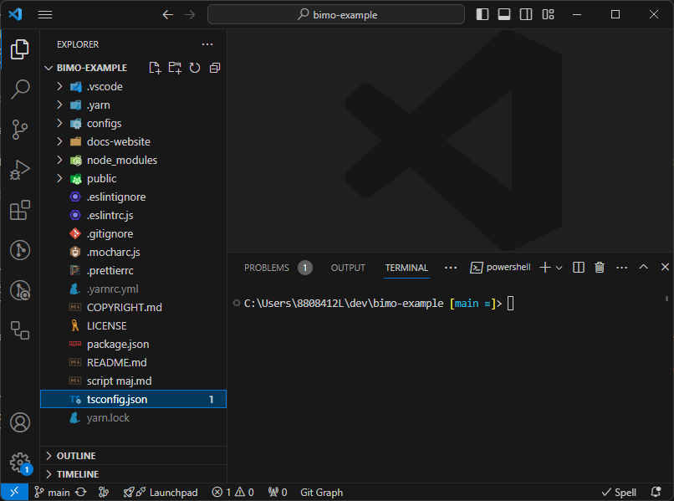674x501 pixels.
Task: Open tsconfig.json file
Action: click(x=133, y=399)
